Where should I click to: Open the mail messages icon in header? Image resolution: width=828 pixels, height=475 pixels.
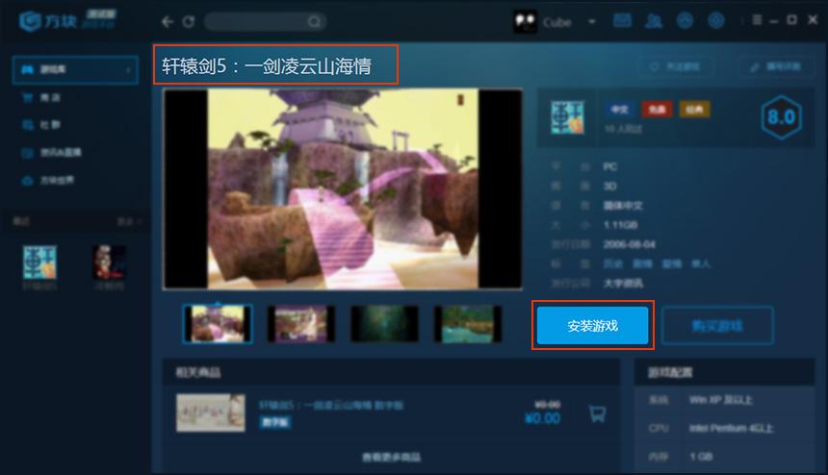coord(622,21)
